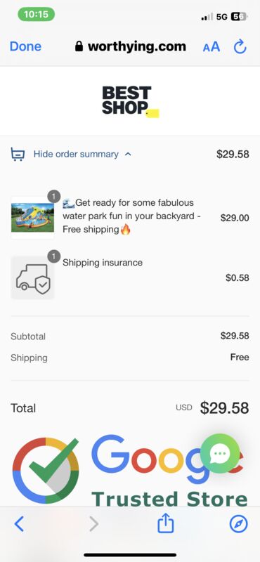This screenshot has height=562, width=260.
Task: Tap the lock icon beside worthying.com
Action: 79,46
